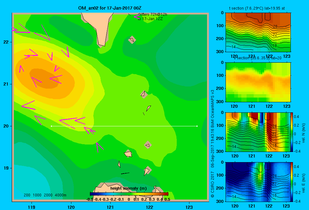
Task: Click longitude label 121 on main map
Action: [110, 207]
